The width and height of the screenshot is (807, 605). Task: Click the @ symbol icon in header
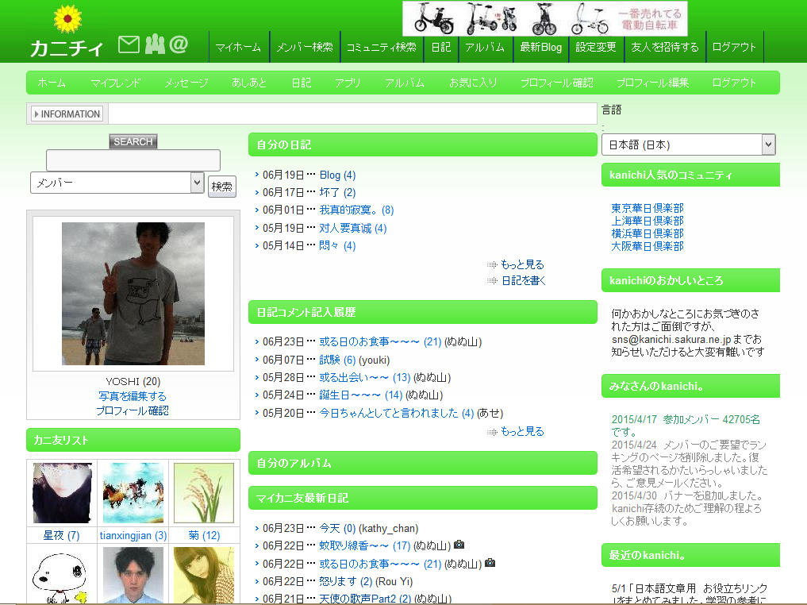[179, 44]
